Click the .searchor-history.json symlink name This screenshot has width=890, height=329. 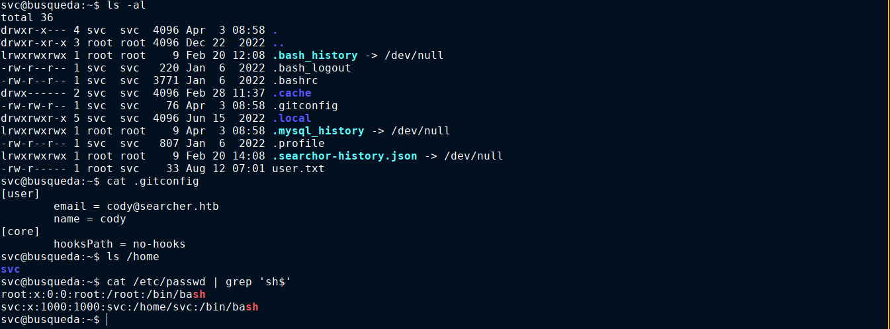[x=345, y=156]
